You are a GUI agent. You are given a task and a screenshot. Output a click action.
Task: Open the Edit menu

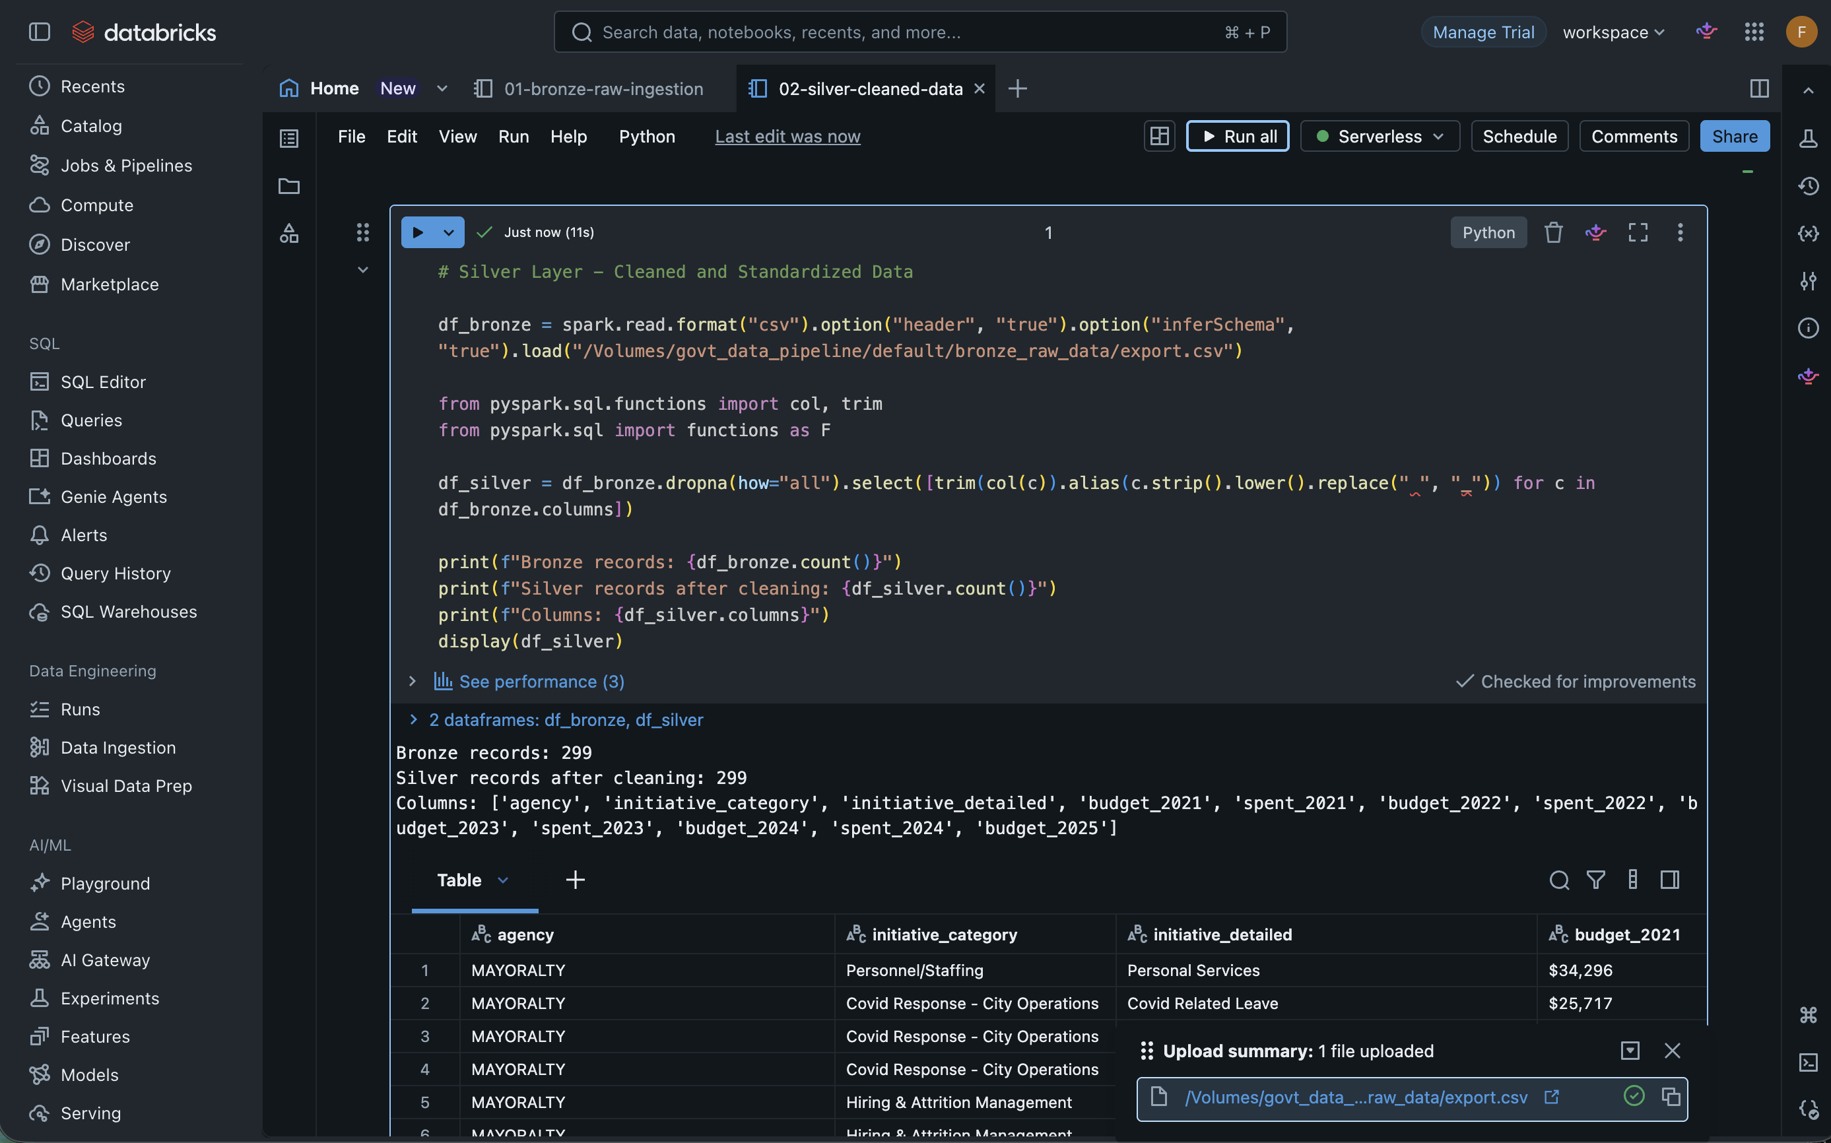click(x=401, y=136)
